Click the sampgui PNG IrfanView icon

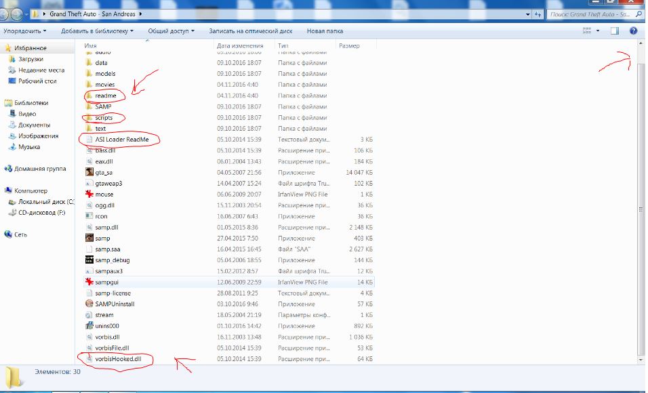pyautogui.click(x=89, y=283)
